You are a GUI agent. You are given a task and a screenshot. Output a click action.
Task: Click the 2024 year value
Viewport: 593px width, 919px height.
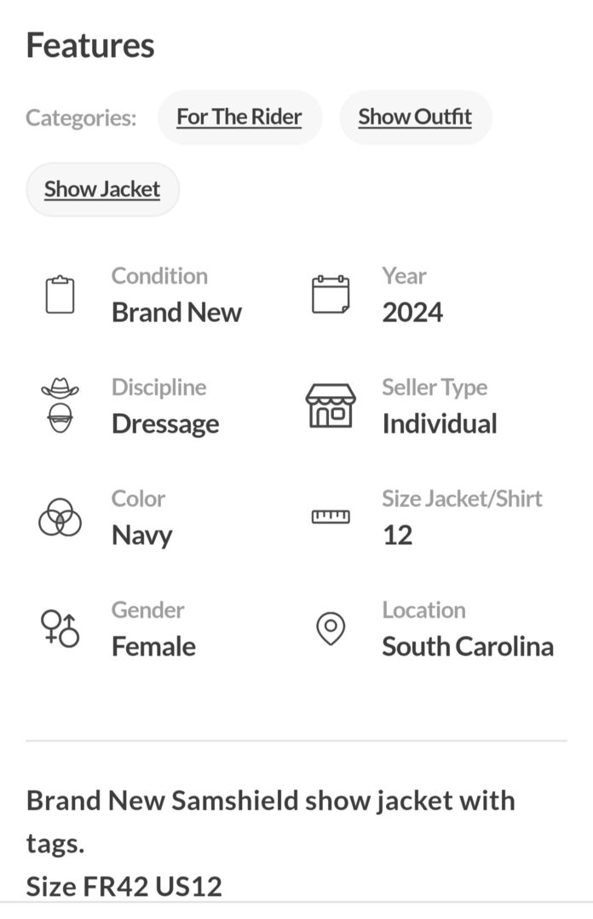click(x=412, y=313)
